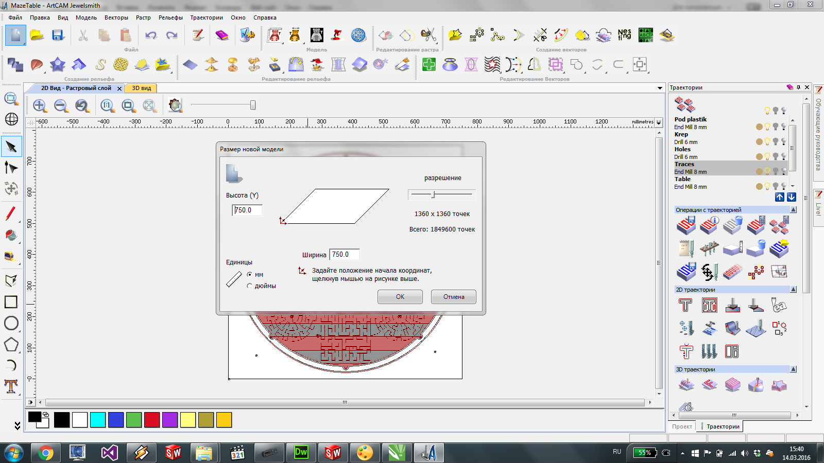The width and height of the screenshot is (824, 463).
Task: Click the Zoom In magnifier icon
Action: 40,105
